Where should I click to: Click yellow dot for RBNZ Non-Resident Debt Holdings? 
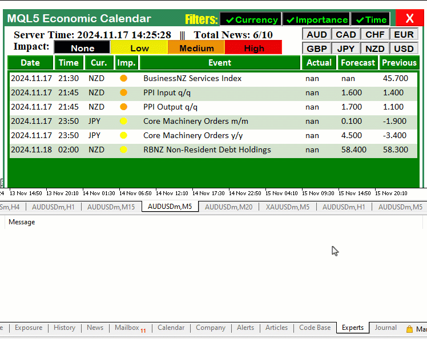click(124, 150)
